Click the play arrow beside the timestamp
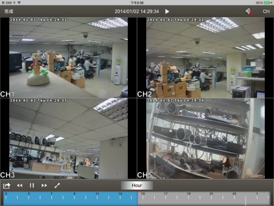 tap(167, 11)
